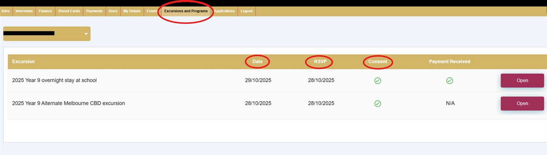Click the Payment Received column header
Screen dimensions: 547x155
pyautogui.click(x=450, y=62)
